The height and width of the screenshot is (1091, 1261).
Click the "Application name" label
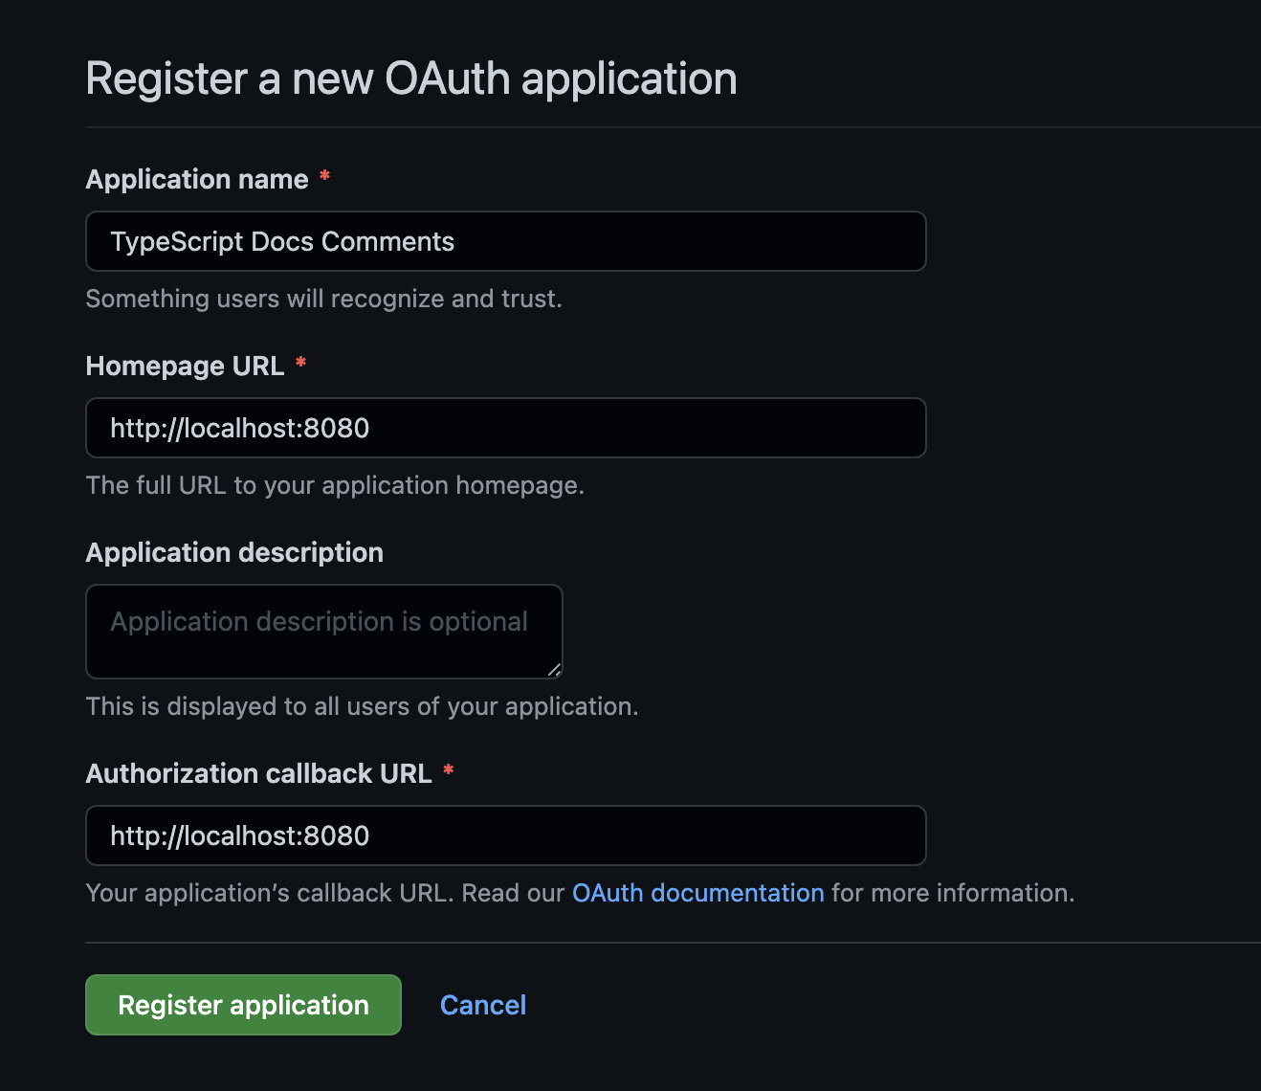pos(197,179)
